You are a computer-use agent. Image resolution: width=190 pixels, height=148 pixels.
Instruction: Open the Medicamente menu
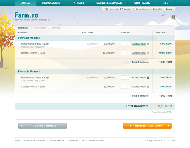(51, 3)
